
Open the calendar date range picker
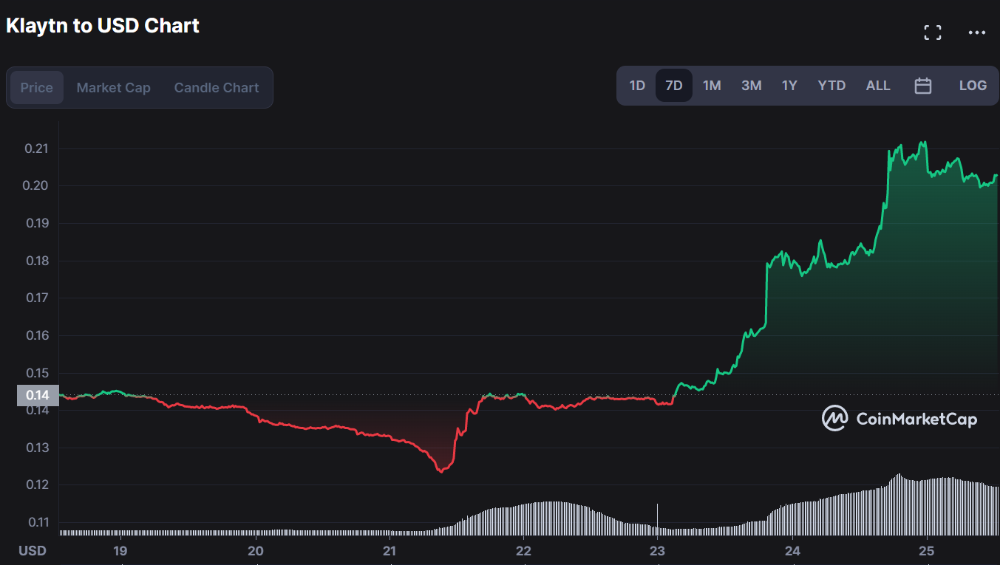(922, 86)
